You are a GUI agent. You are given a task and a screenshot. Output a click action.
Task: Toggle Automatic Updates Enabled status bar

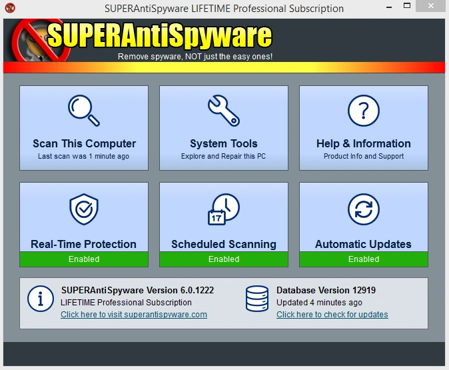(364, 259)
